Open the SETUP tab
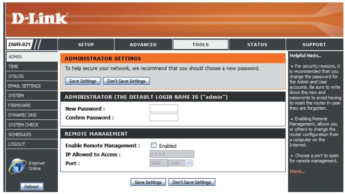 pyautogui.click(x=86, y=44)
